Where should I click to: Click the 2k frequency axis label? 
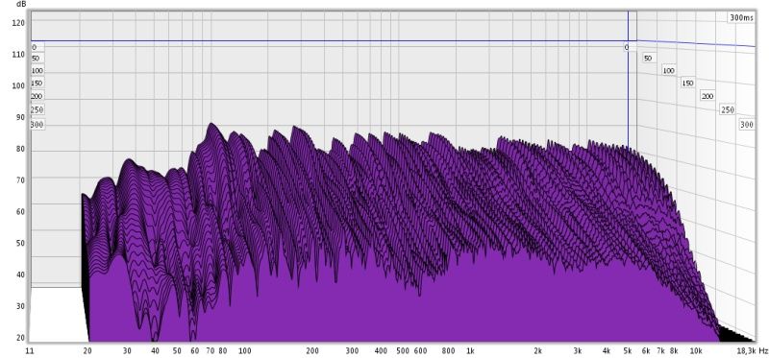[538, 350]
